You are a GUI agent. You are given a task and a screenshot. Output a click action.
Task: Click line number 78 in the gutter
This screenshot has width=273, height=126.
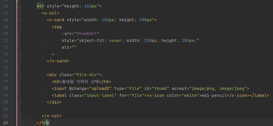coord(6,89)
